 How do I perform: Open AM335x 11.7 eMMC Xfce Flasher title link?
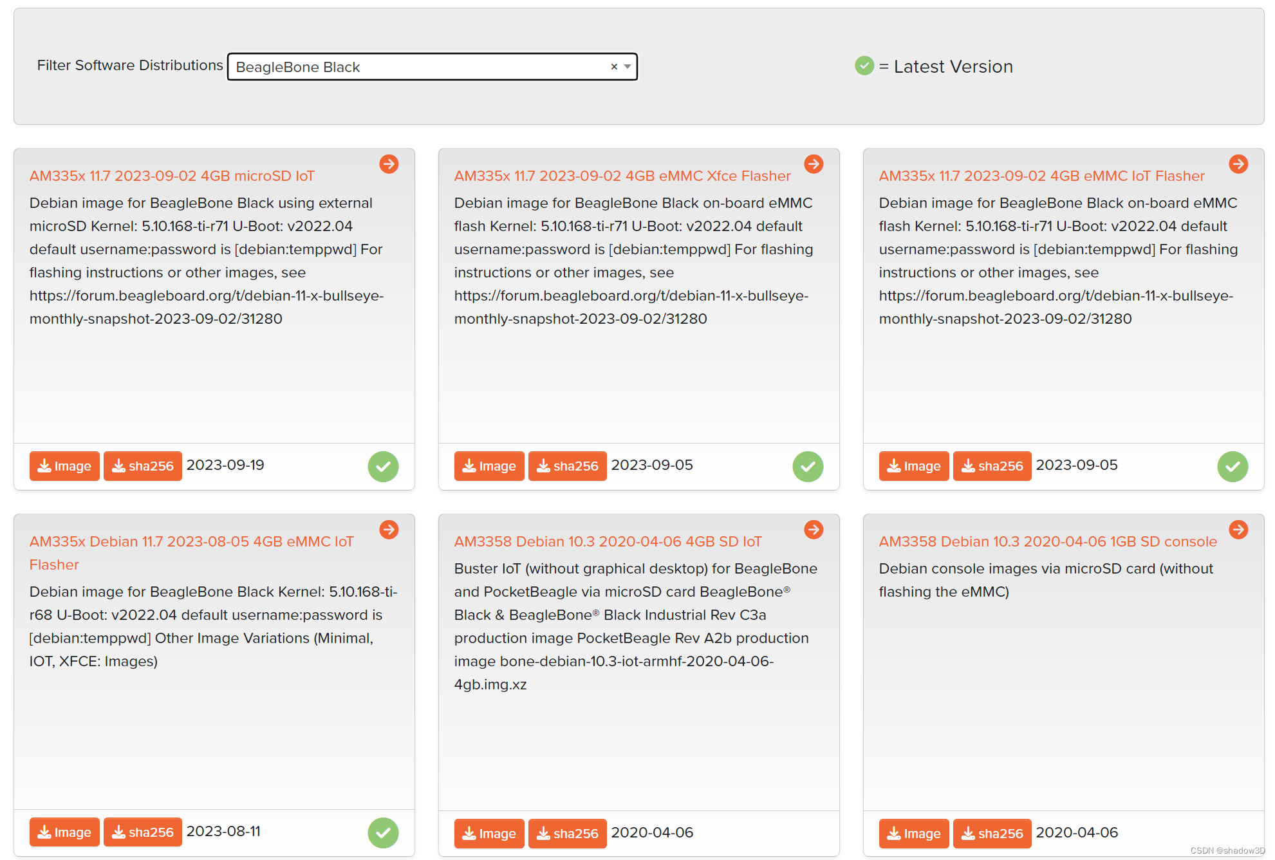622,176
